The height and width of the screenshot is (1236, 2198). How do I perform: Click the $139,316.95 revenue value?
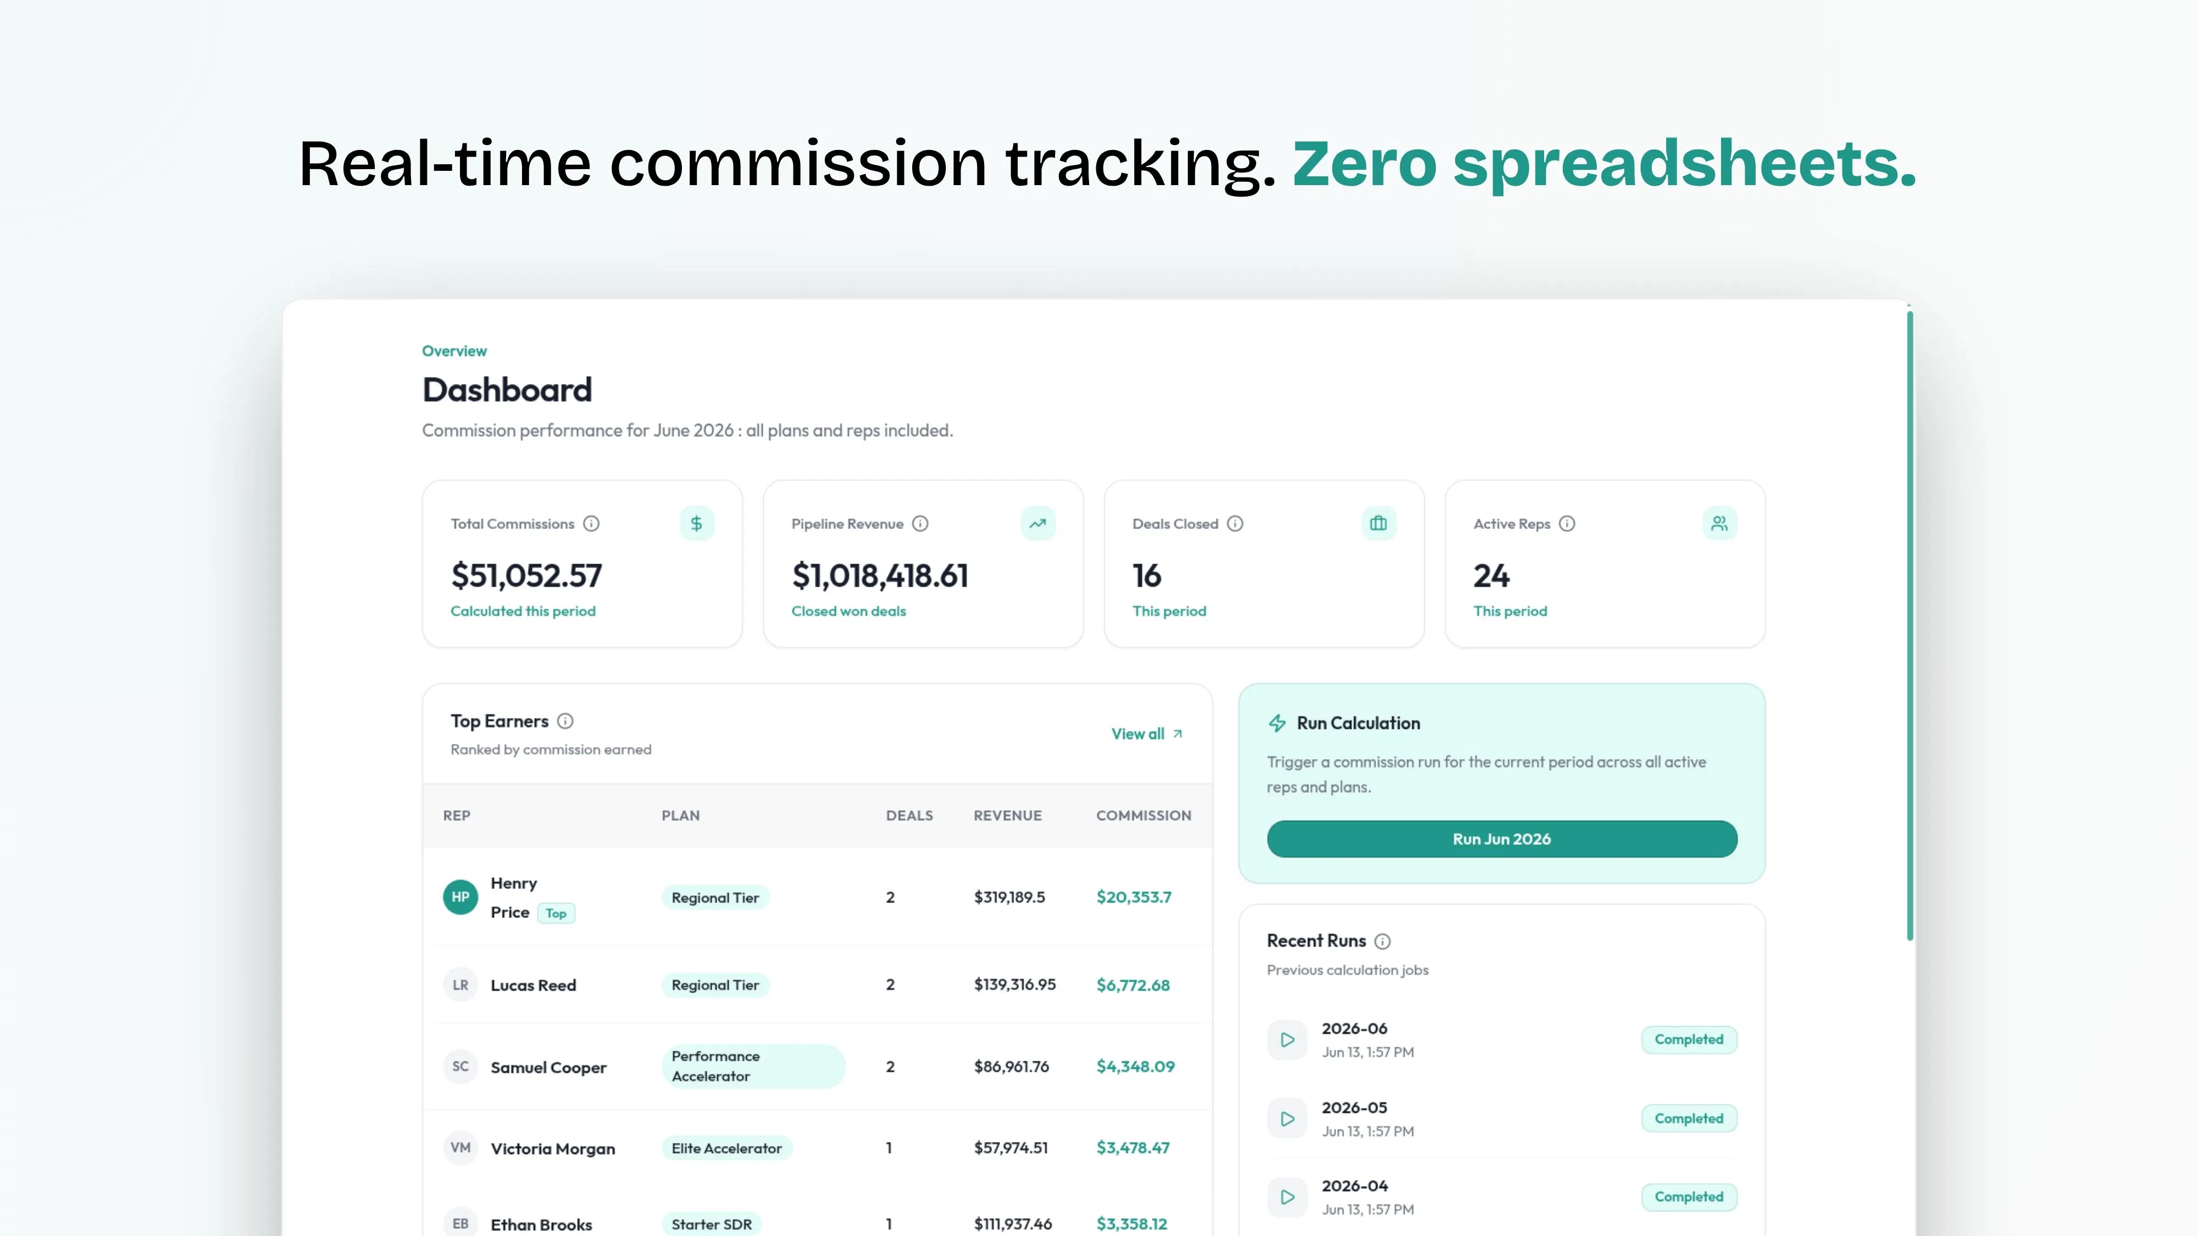pos(1014,984)
